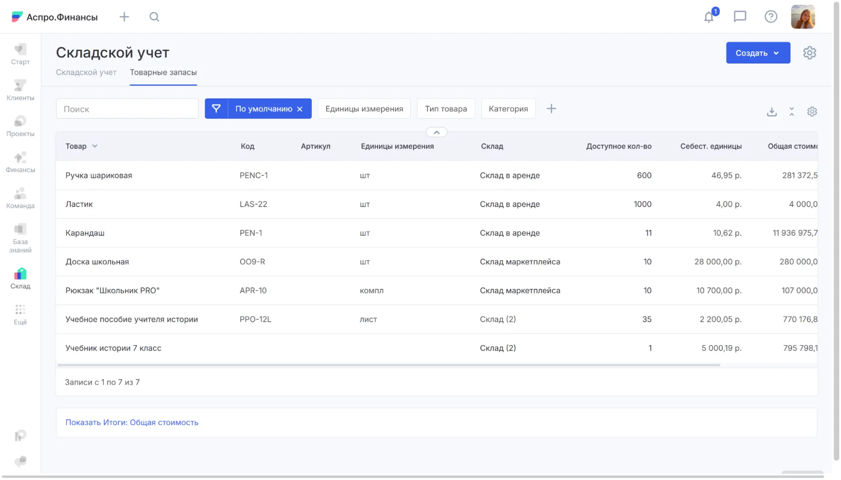Select the Товарные запасы tab
This screenshot has width=841, height=480.
[x=163, y=72]
